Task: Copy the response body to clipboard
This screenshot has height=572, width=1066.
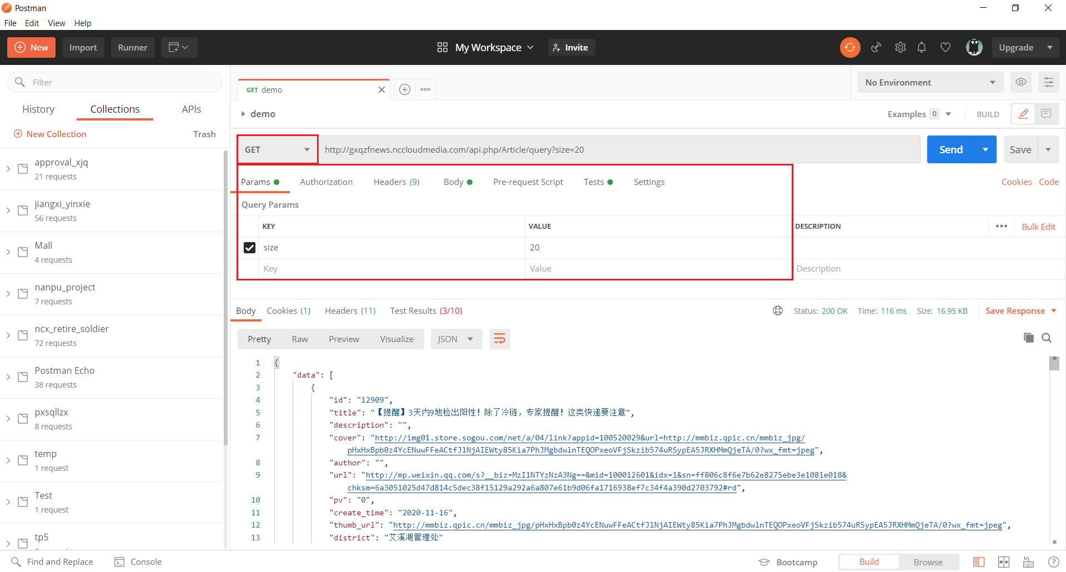Action: click(x=1028, y=338)
